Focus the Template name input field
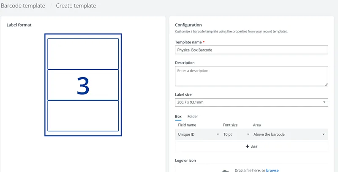Viewport: 338px width, 172px height. (251, 50)
